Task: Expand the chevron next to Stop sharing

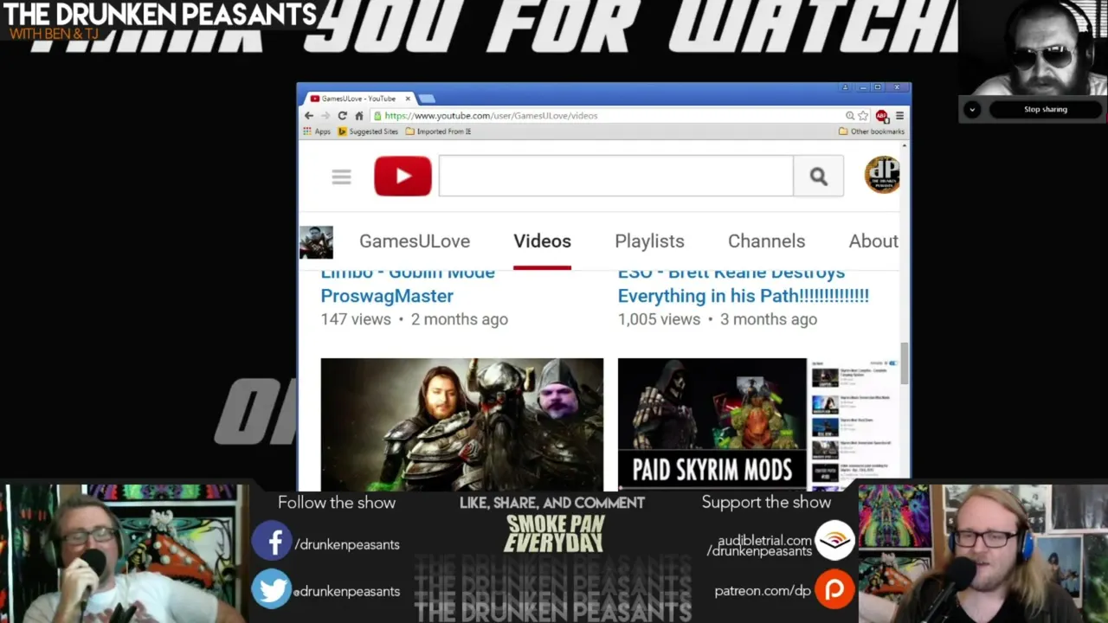Action: (972, 110)
